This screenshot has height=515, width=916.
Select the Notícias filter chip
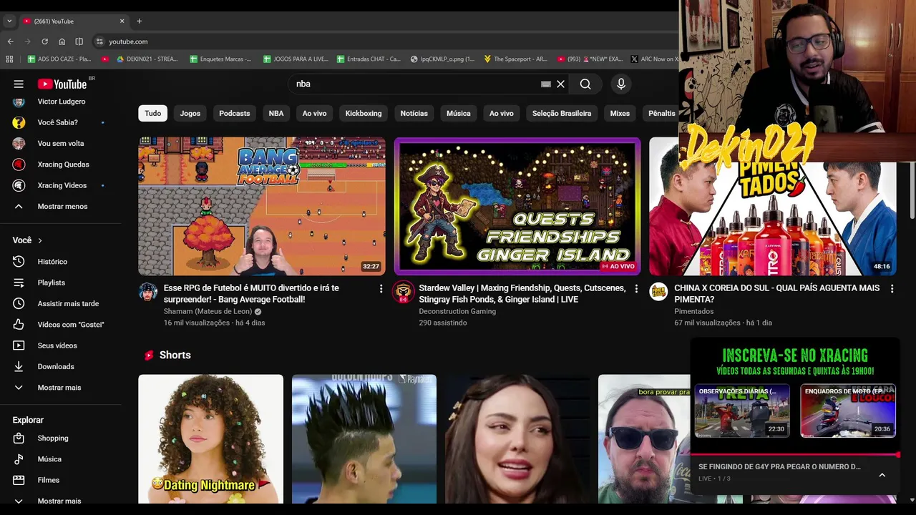[414, 113]
